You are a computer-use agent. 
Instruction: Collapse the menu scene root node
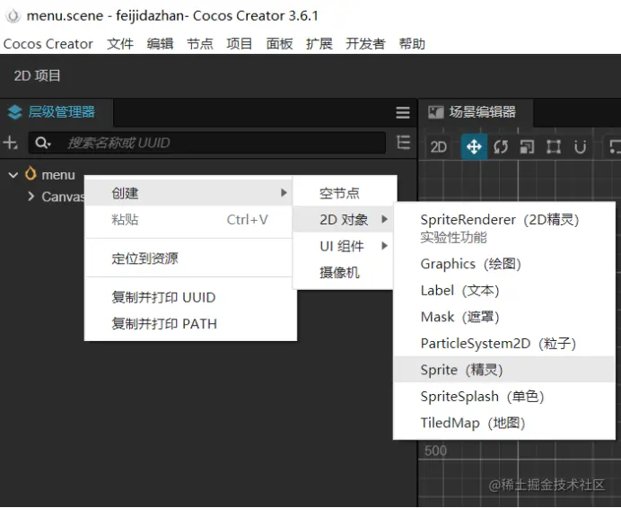(13, 175)
